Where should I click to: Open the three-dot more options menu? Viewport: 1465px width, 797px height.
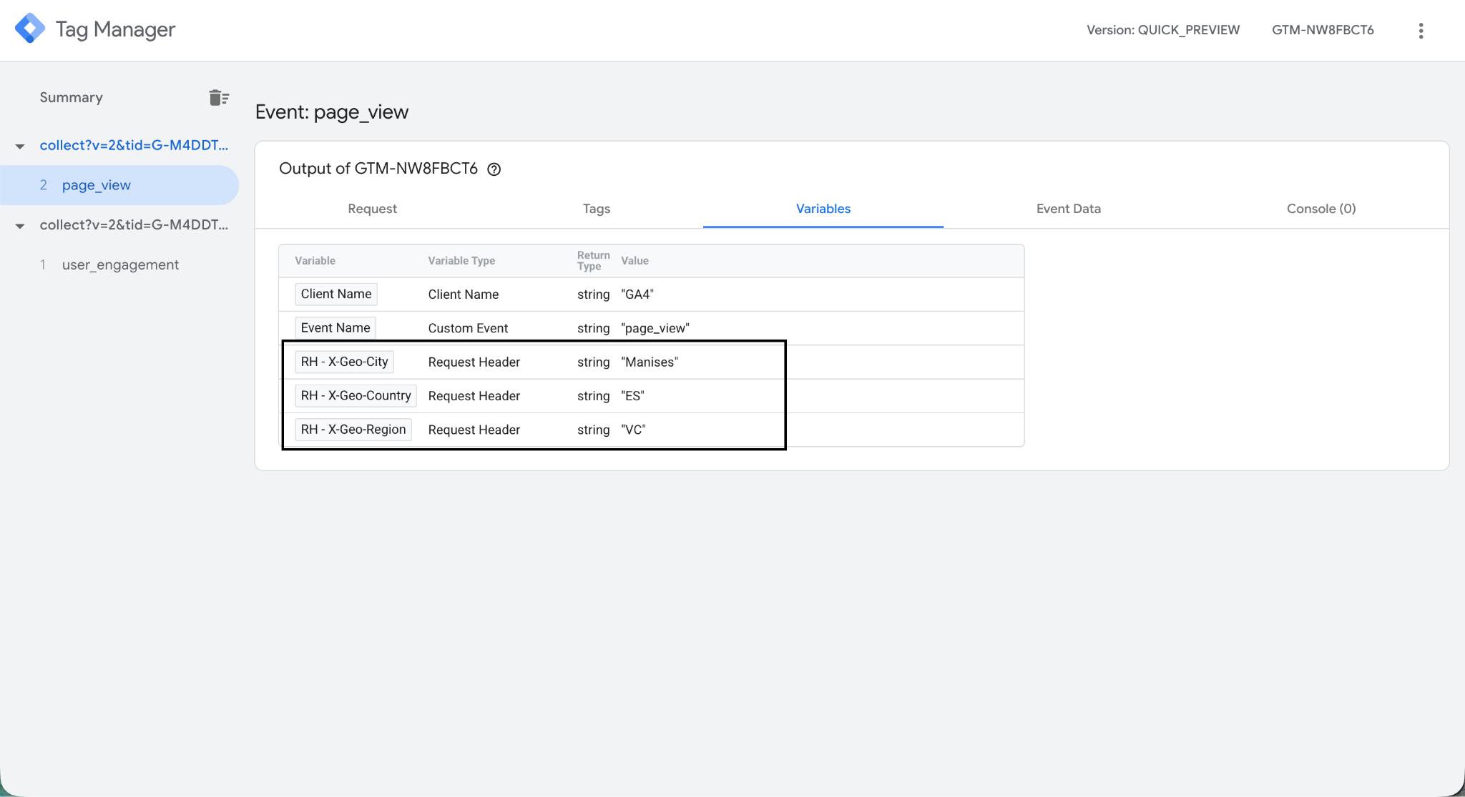(1421, 30)
